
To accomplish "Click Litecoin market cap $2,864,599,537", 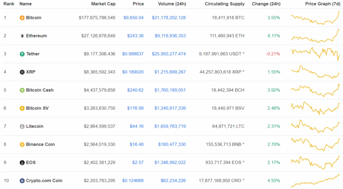I will click(x=99, y=126).
